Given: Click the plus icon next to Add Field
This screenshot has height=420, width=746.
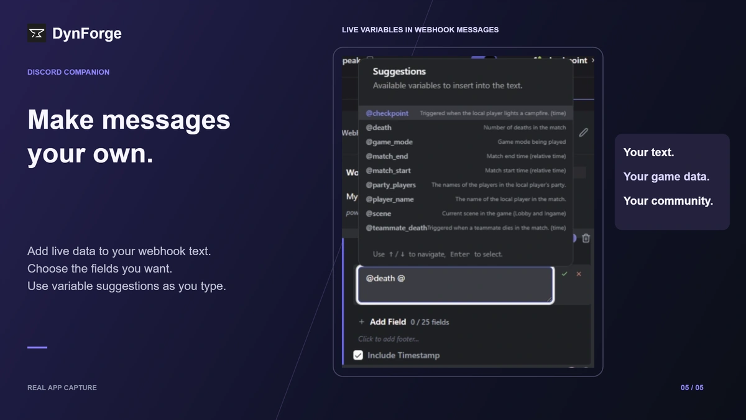Looking at the screenshot, I should [x=362, y=322].
